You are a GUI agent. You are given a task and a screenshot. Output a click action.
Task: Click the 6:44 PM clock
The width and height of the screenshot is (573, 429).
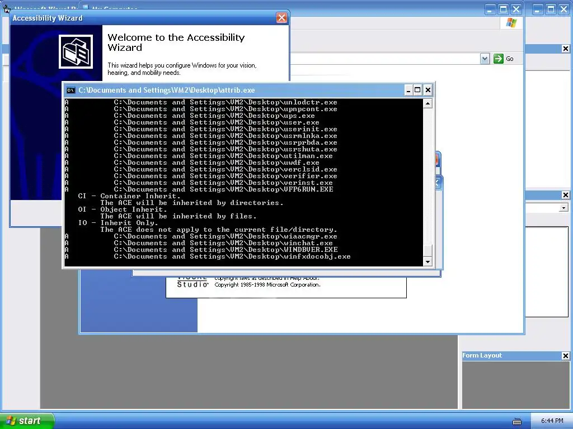point(552,421)
